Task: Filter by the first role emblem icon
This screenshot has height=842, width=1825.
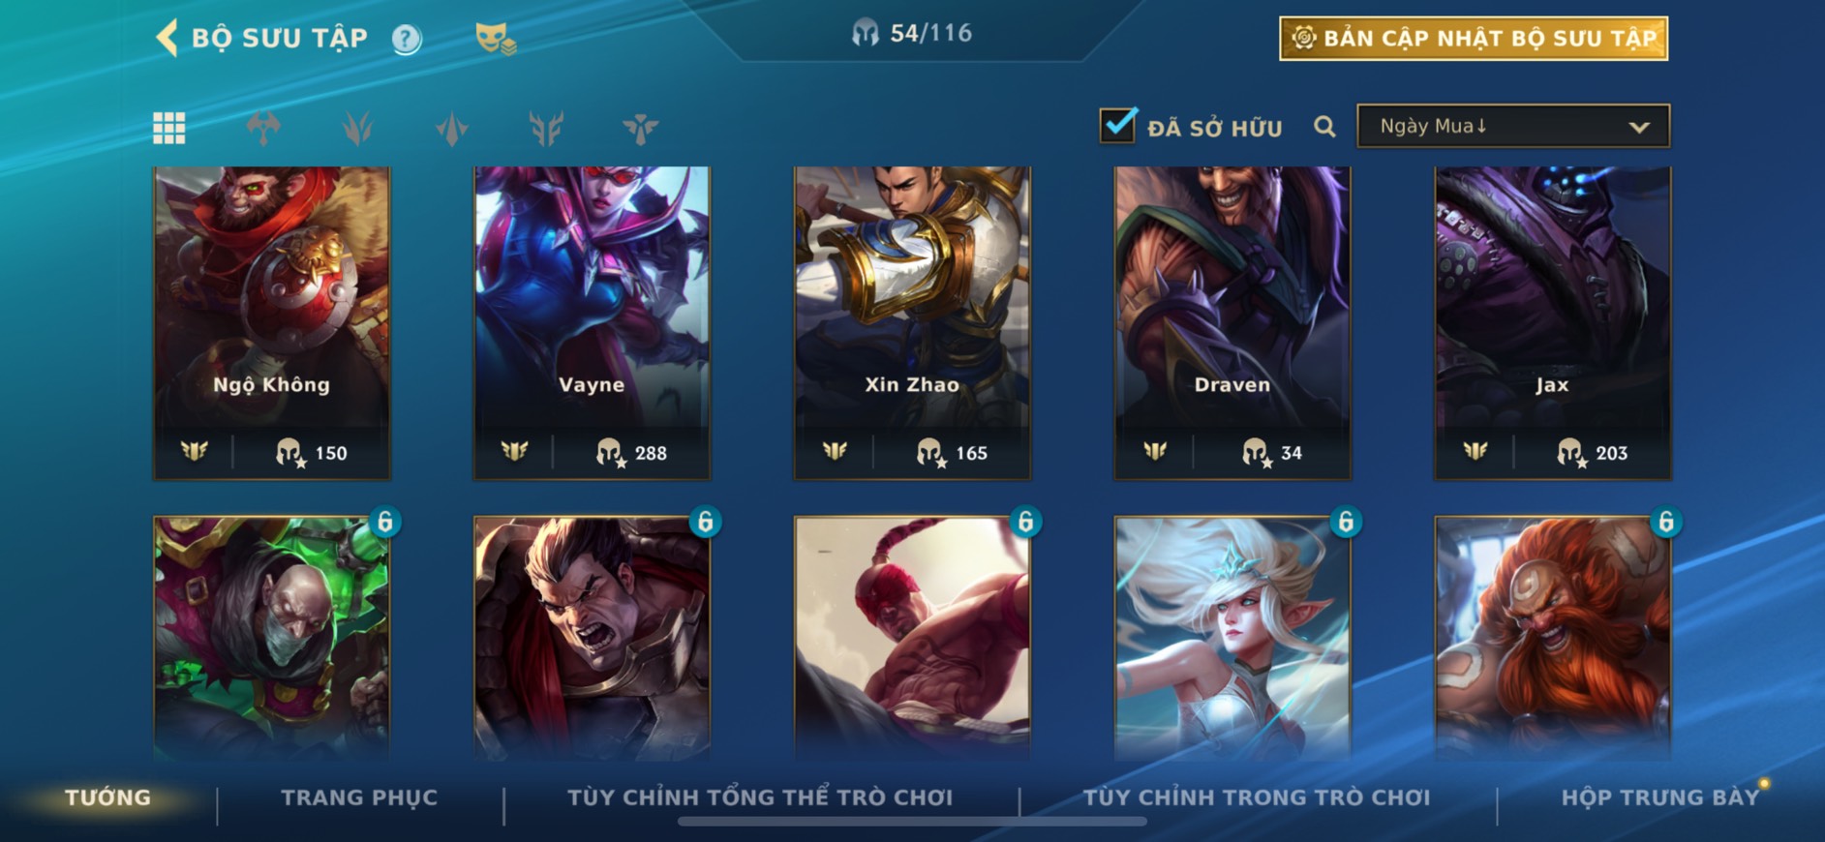Action: pyautogui.click(x=263, y=128)
